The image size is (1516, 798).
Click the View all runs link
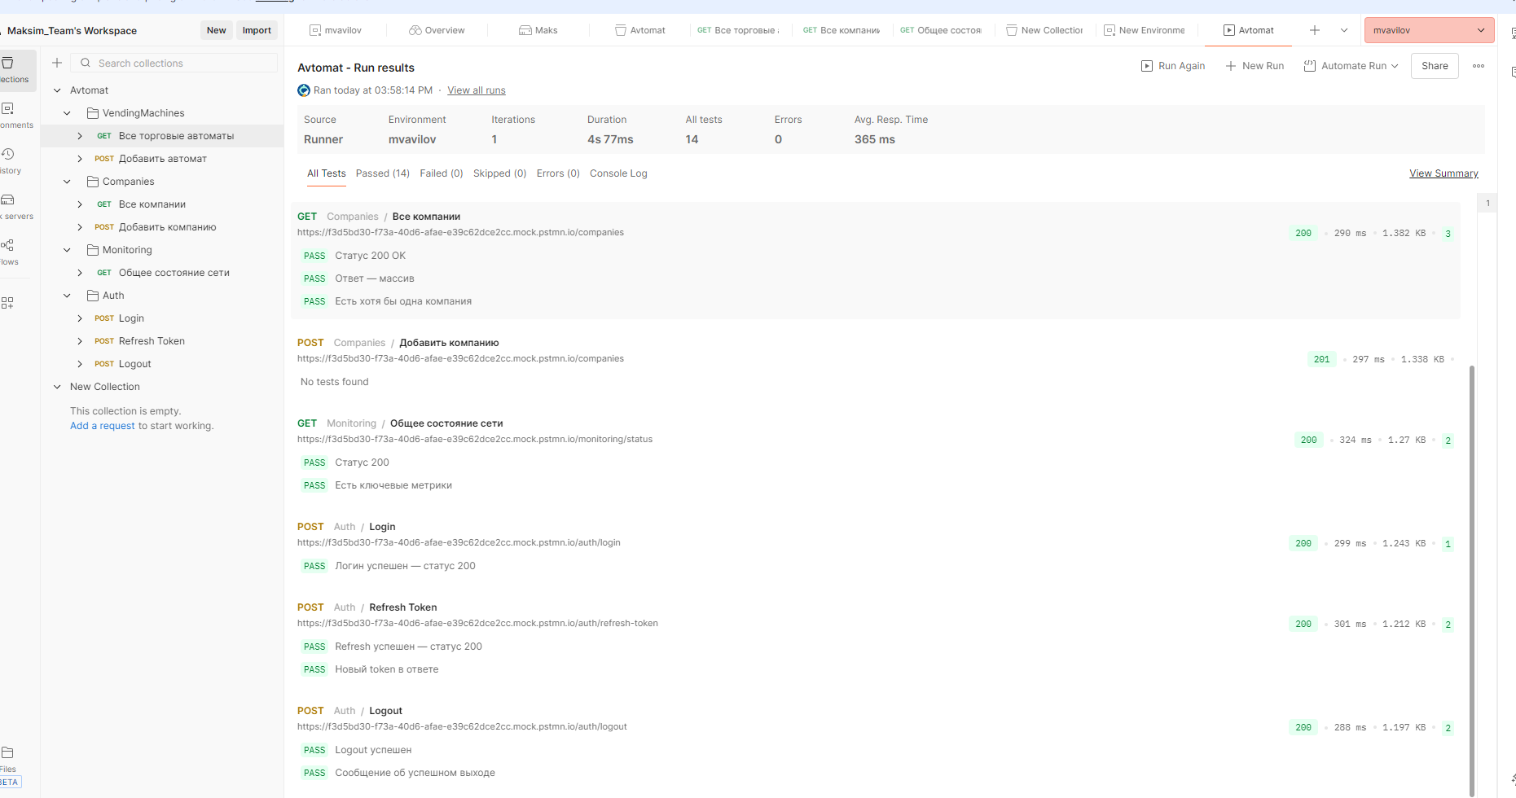coord(476,90)
